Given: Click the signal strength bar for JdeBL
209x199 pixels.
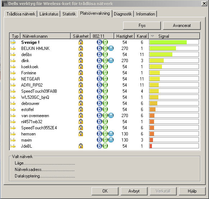Looking at the screenshot, I should (x=174, y=146).
